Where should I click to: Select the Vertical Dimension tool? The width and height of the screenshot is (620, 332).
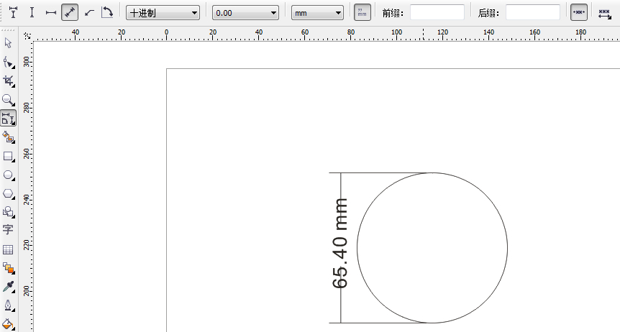(x=32, y=13)
